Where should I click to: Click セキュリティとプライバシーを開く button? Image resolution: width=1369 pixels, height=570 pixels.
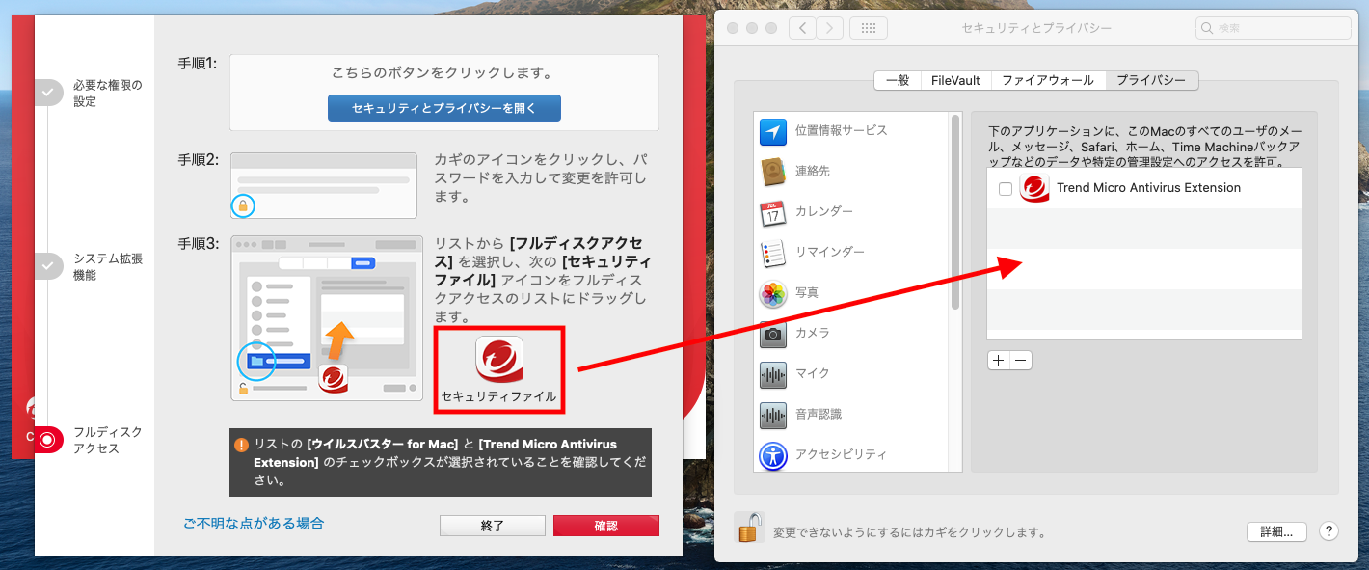443,108
